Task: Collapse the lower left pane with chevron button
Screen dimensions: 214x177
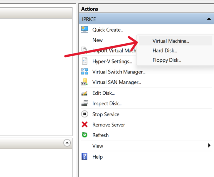Action: coord(67,143)
